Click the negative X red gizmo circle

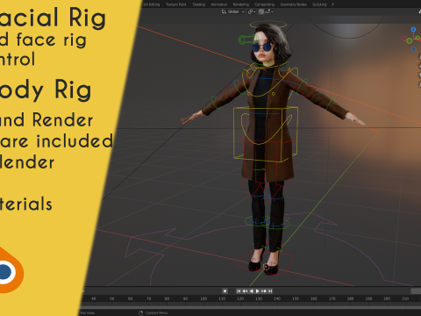click(x=404, y=39)
